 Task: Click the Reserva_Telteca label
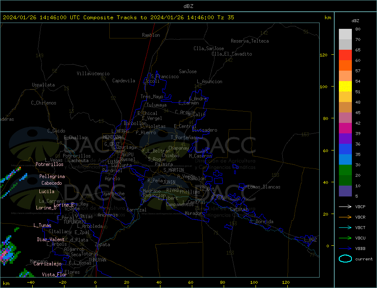250,41
